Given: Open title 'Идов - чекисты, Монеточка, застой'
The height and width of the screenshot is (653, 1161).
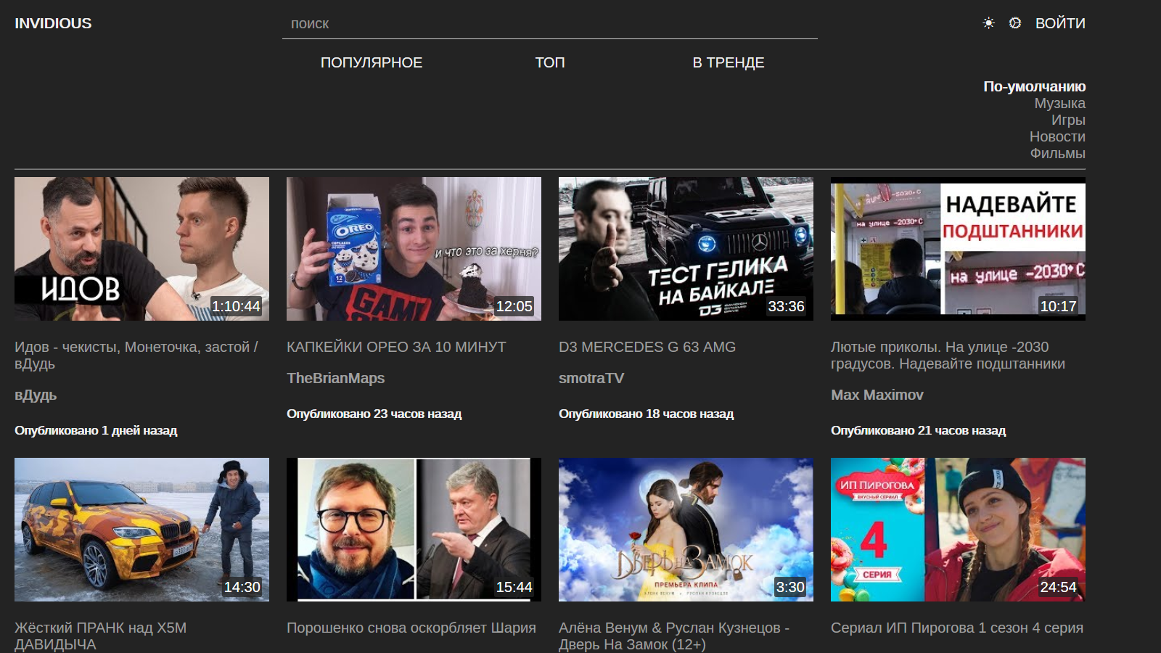Looking at the screenshot, I should 136,356.
